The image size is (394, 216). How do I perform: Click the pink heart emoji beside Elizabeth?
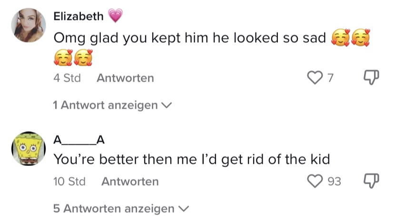click(x=115, y=16)
